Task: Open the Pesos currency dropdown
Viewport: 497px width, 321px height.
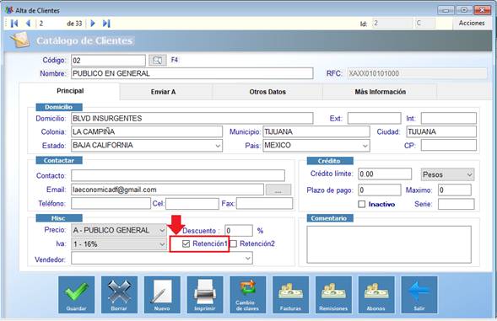Action: pos(447,174)
